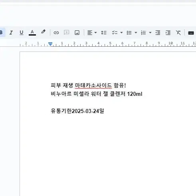
Task: Click the increase indent icon
Action: (168, 33)
